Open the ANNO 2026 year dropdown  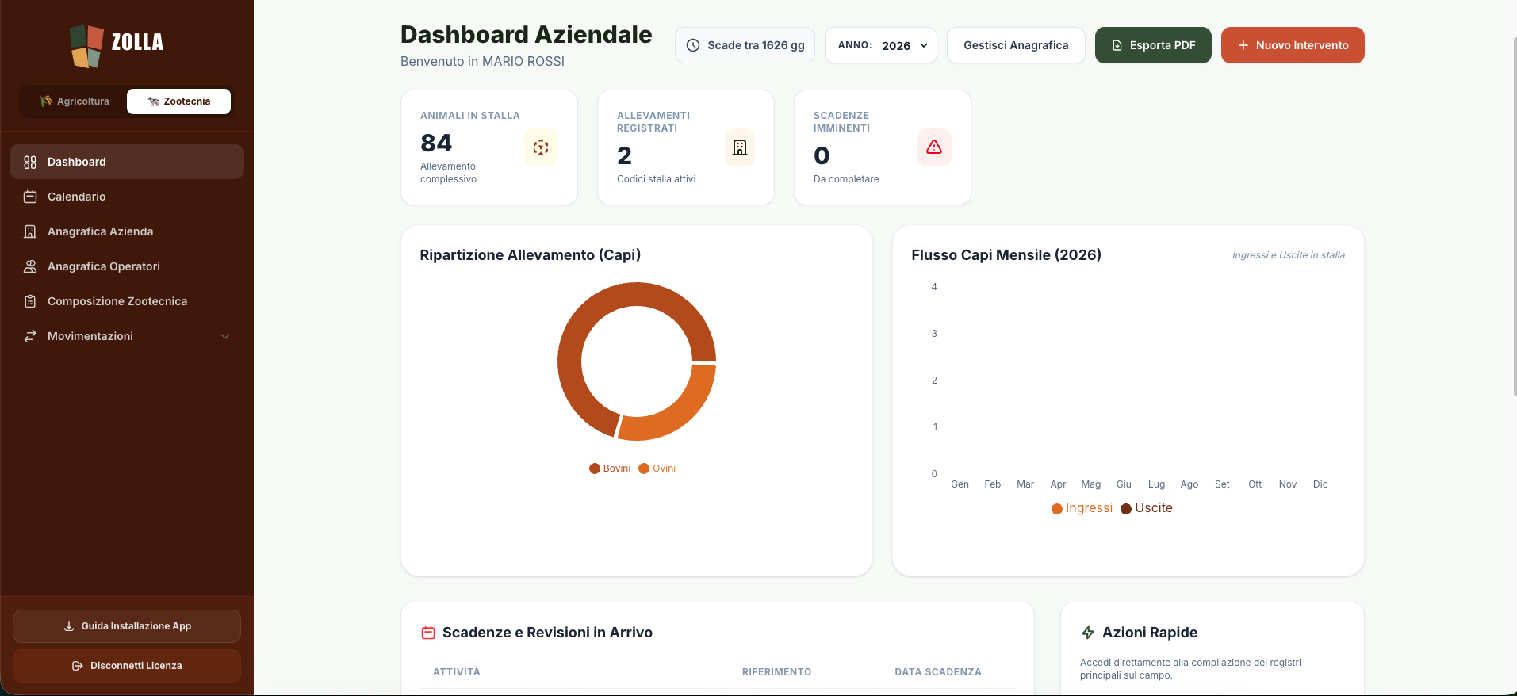point(881,45)
